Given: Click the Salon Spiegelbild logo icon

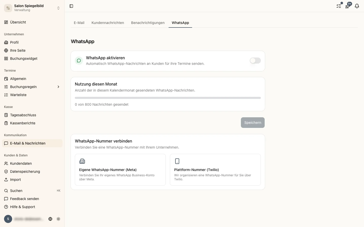Looking at the screenshot, I should pyautogui.click(x=8, y=8).
